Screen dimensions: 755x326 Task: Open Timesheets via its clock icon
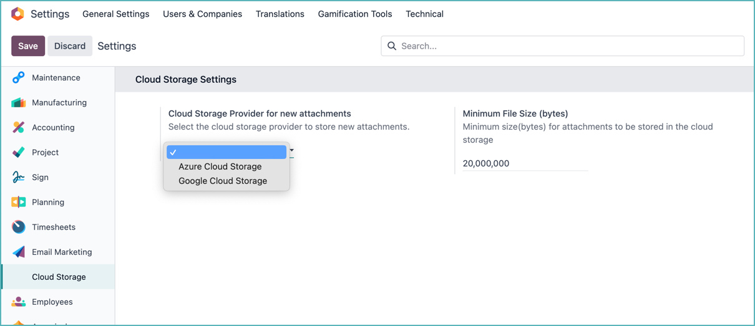click(x=19, y=227)
